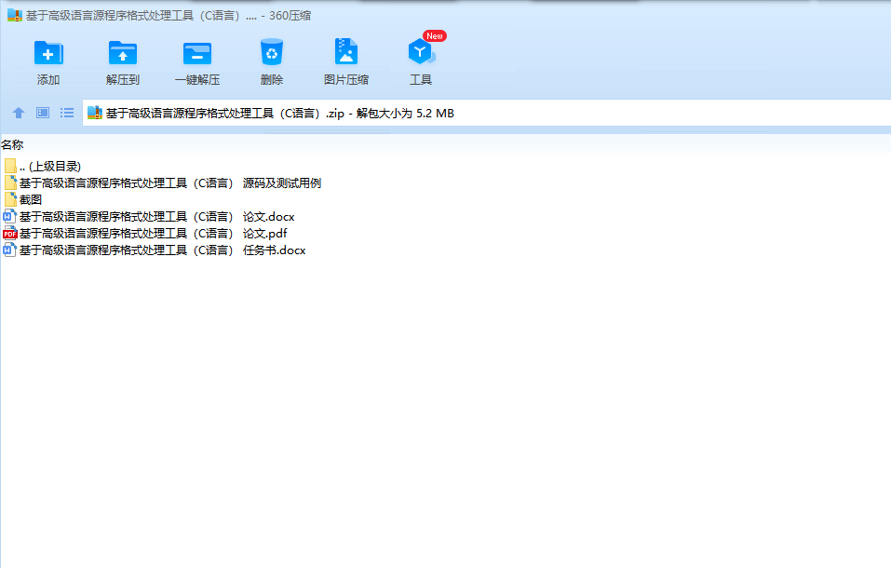
Task: Select the 任务书.docx file
Action: tap(155, 250)
